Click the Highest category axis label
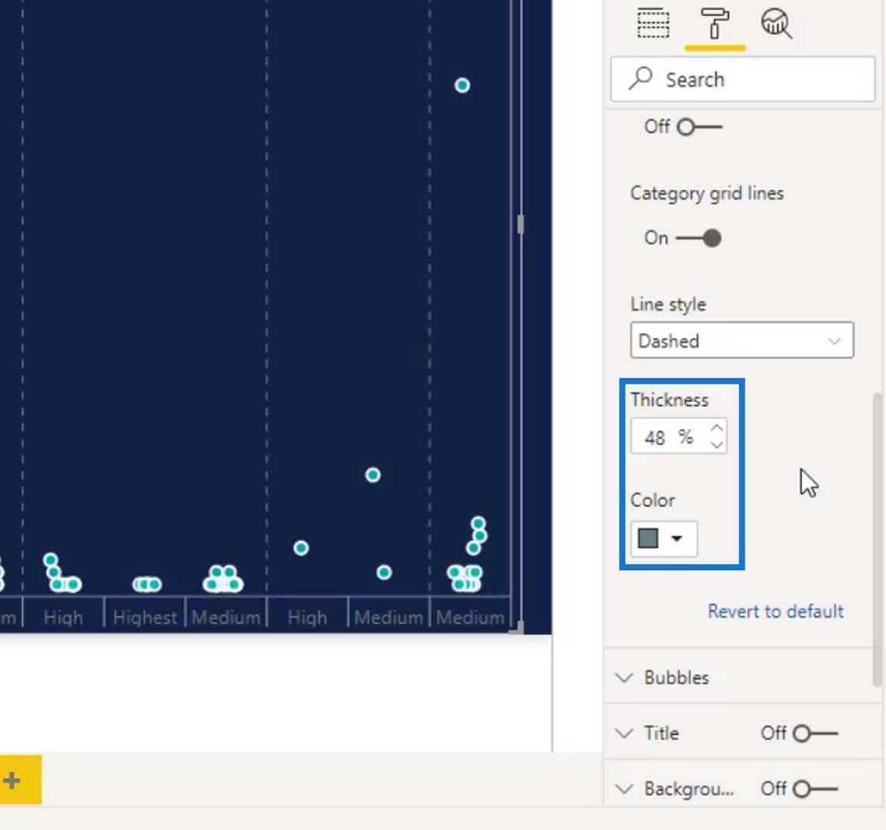This screenshot has width=886, height=830. 145,618
